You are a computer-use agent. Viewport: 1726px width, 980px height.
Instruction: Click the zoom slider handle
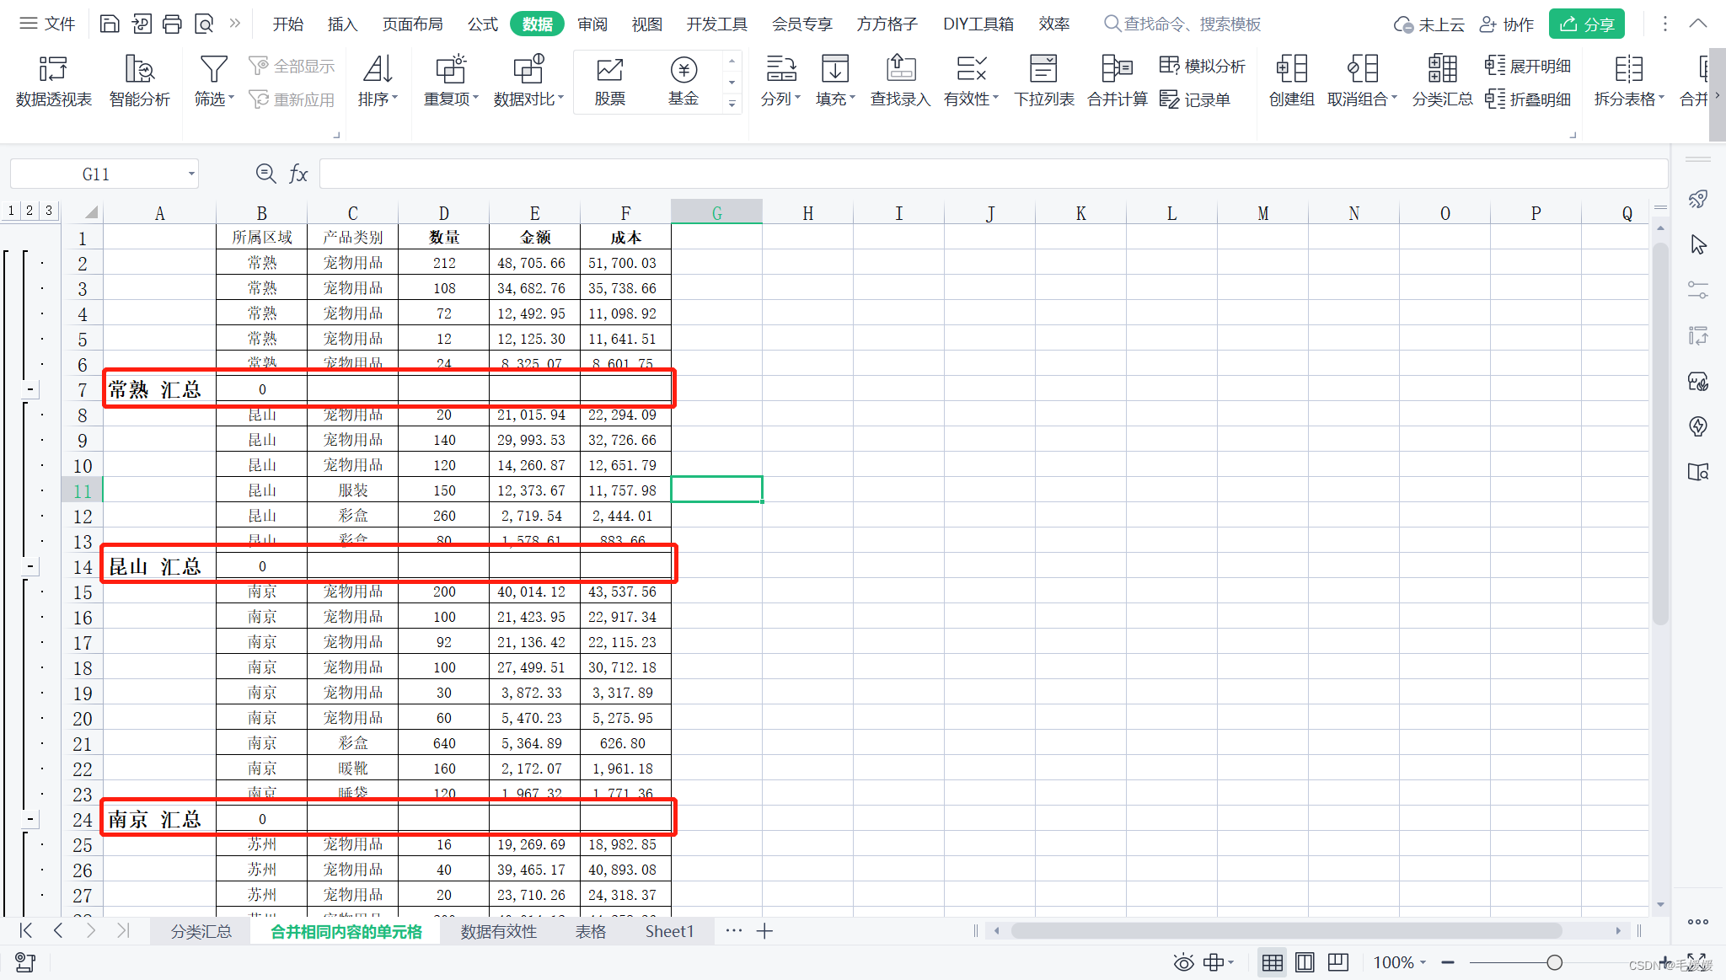1554,962
